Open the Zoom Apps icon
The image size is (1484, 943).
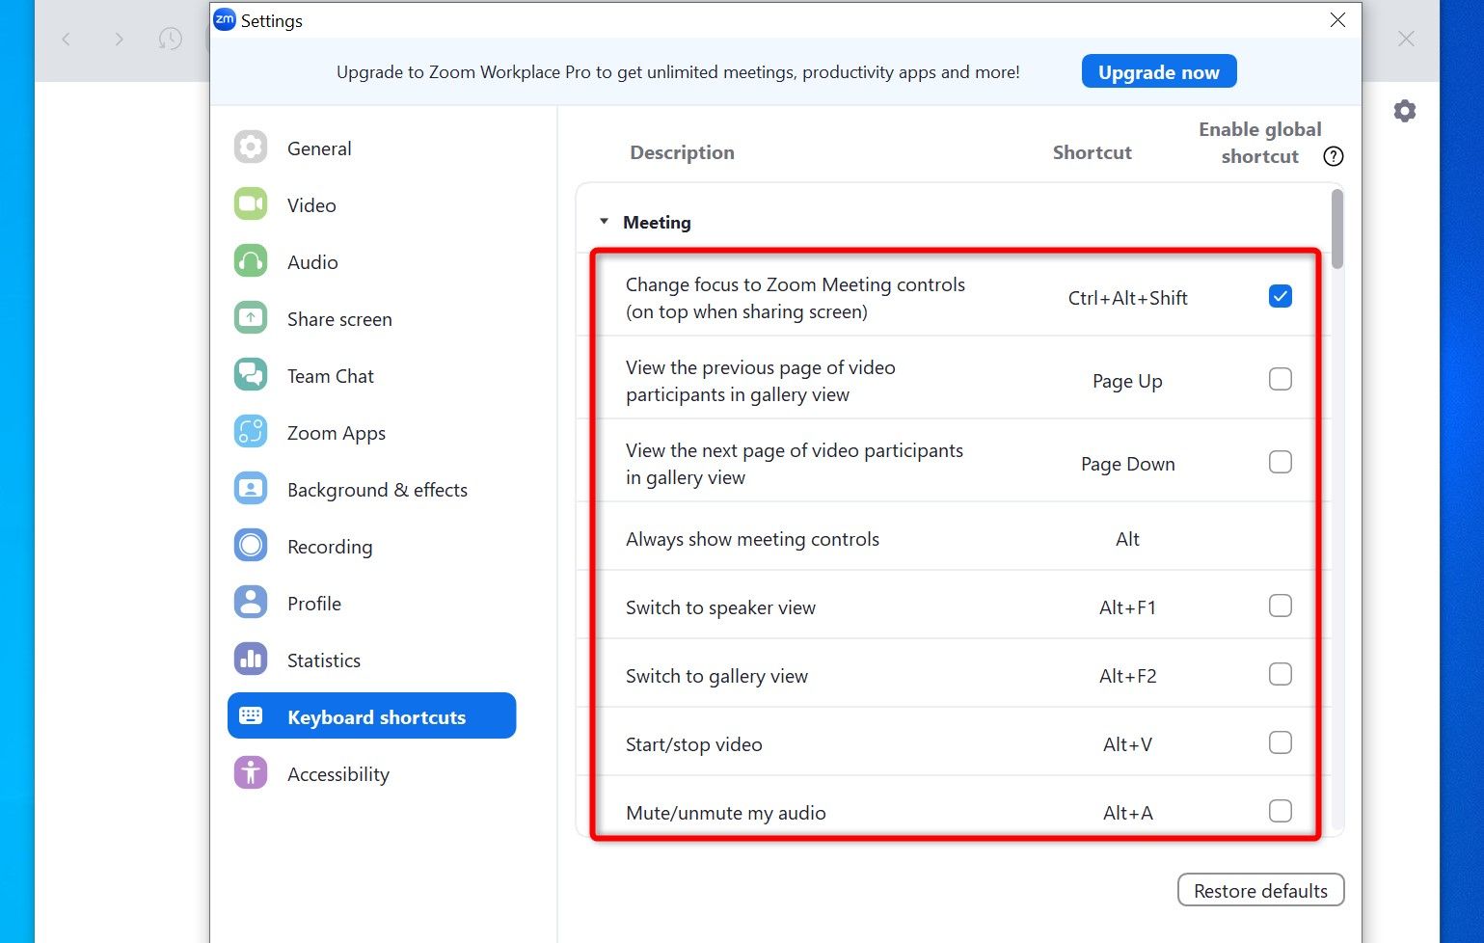[251, 432]
